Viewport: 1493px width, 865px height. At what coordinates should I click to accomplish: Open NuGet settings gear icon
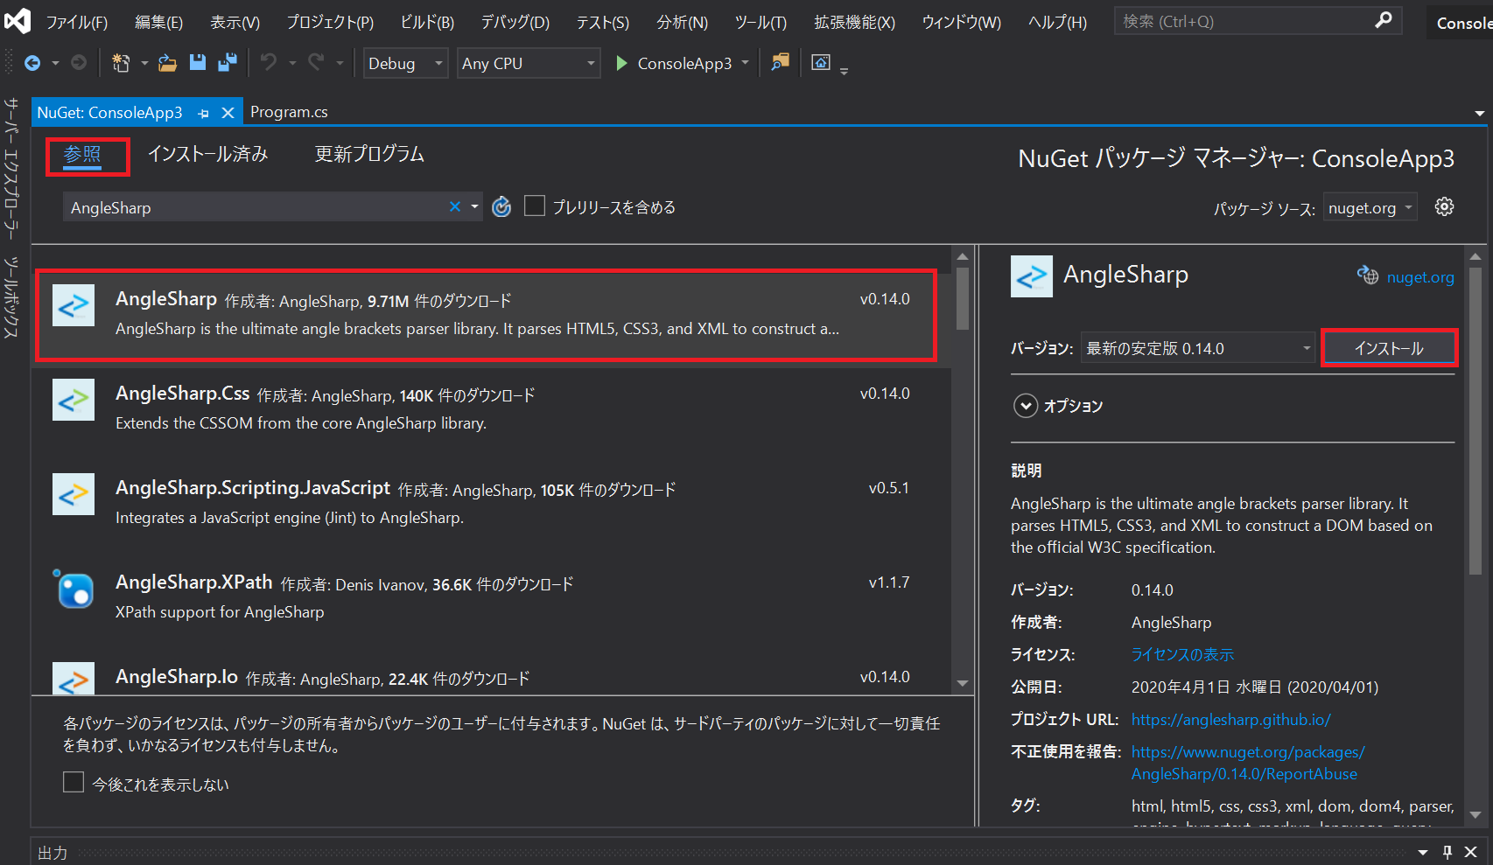tap(1445, 206)
